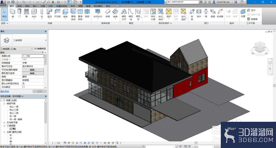Select the Roof (屋顶) tool
The image size is (276, 148).
point(49,14)
